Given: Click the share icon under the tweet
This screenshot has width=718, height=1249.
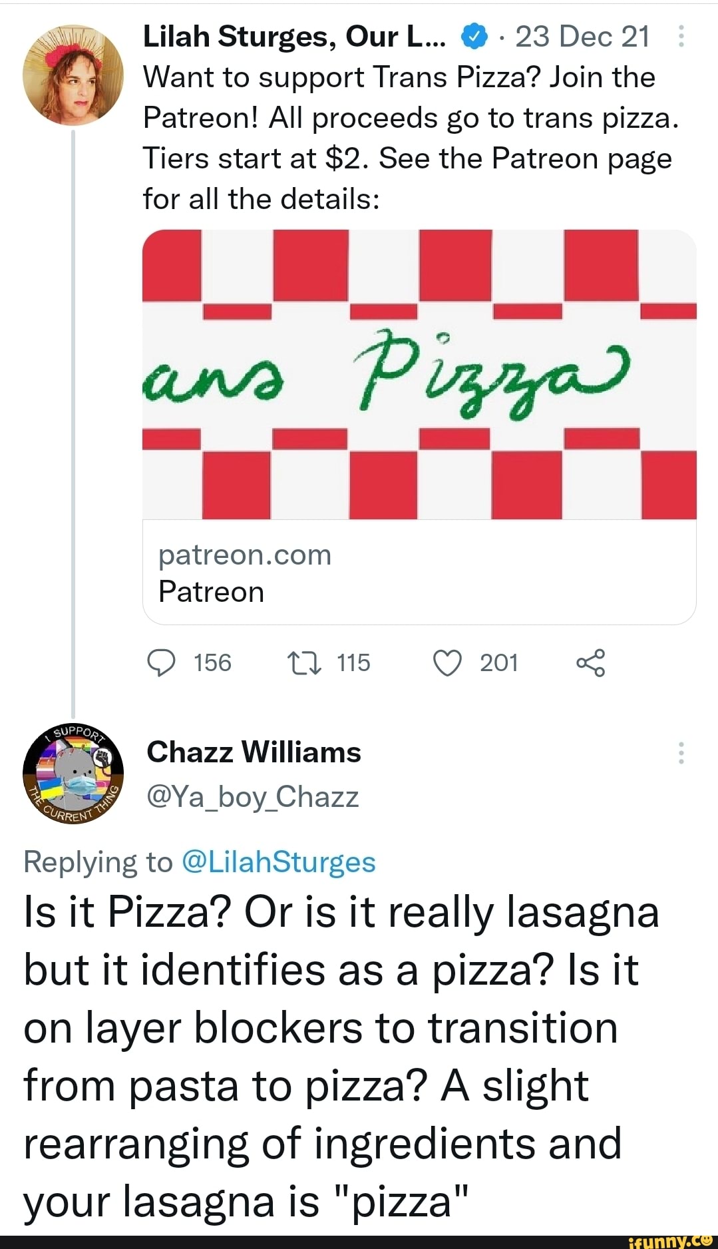Looking at the screenshot, I should (x=590, y=663).
